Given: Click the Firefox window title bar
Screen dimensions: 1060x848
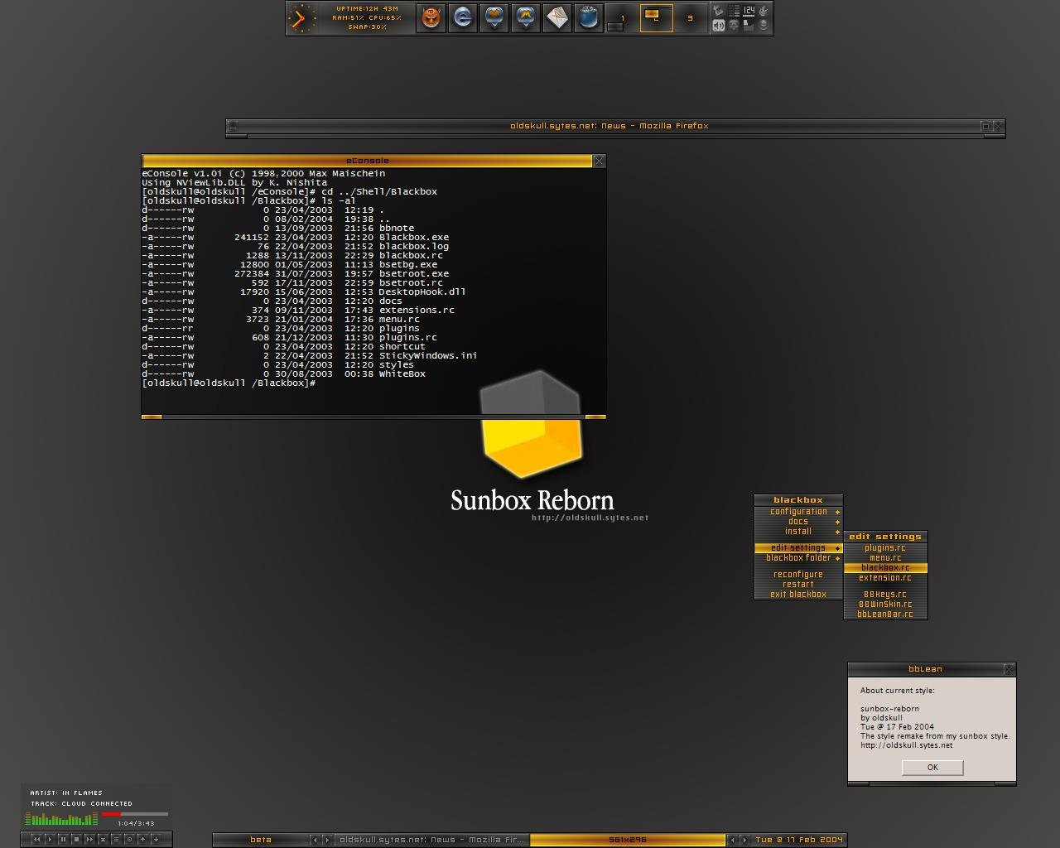Looking at the screenshot, I should point(609,126).
